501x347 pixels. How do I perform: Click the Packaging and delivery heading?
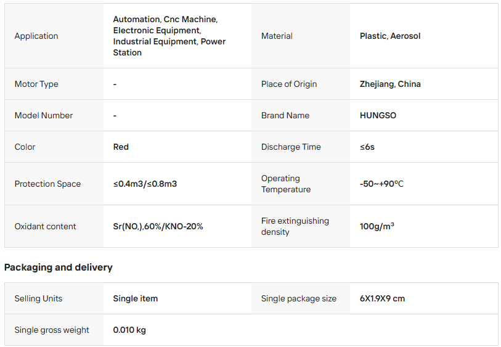tap(59, 267)
